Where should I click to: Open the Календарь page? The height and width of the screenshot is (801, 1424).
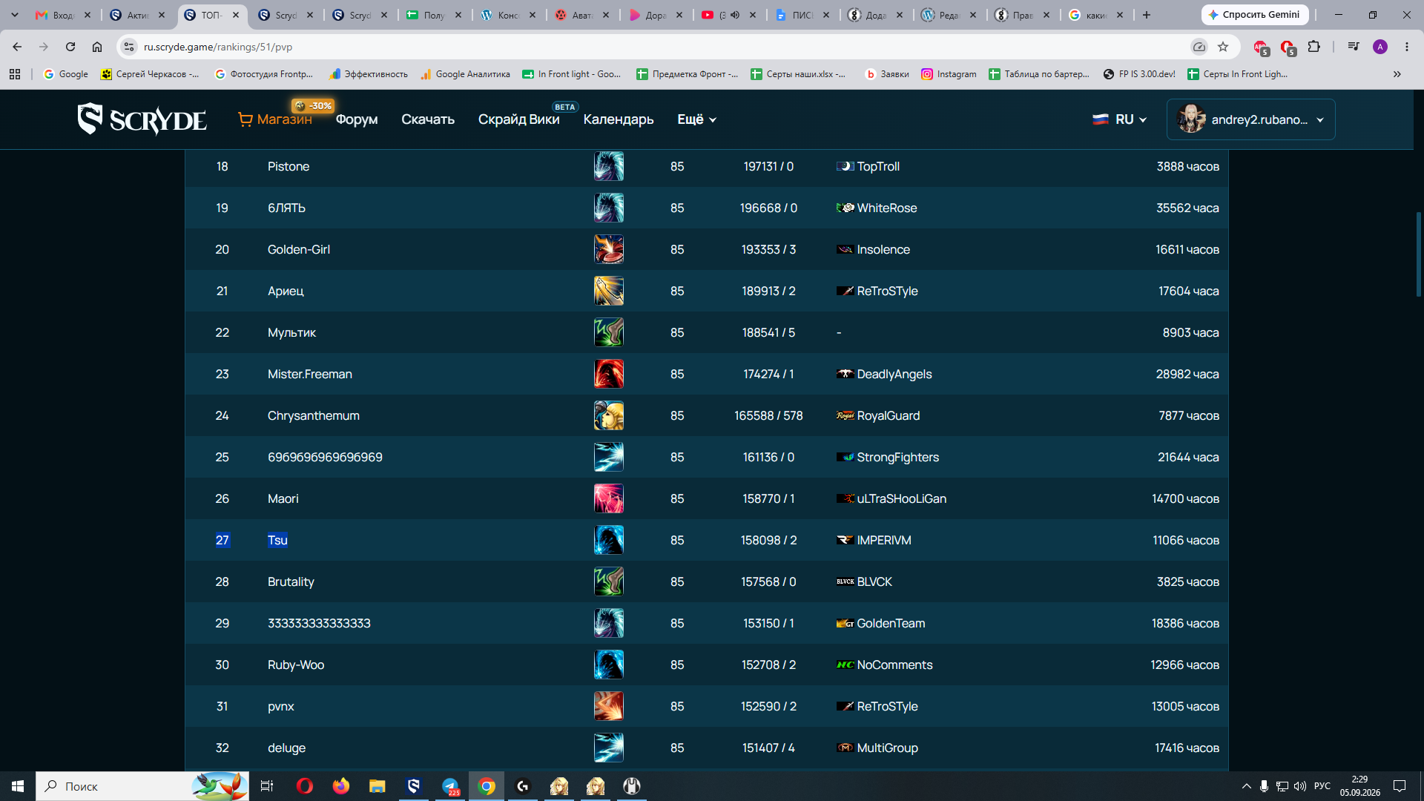(619, 119)
